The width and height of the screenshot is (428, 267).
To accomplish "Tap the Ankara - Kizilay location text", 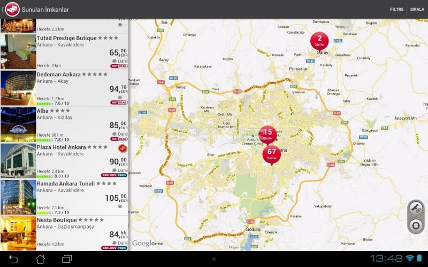I will point(55,117).
